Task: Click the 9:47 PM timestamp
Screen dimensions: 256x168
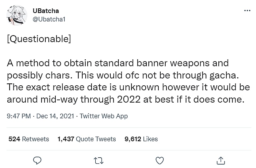Action: pos(19,116)
